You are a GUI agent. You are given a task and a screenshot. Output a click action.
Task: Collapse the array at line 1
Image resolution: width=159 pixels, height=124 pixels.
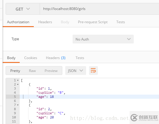click(18, 80)
